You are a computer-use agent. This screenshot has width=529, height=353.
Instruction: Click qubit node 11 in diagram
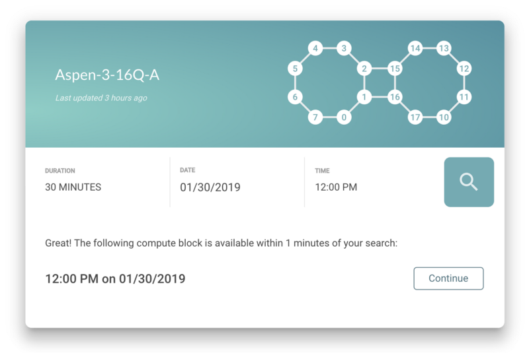pos(464,98)
